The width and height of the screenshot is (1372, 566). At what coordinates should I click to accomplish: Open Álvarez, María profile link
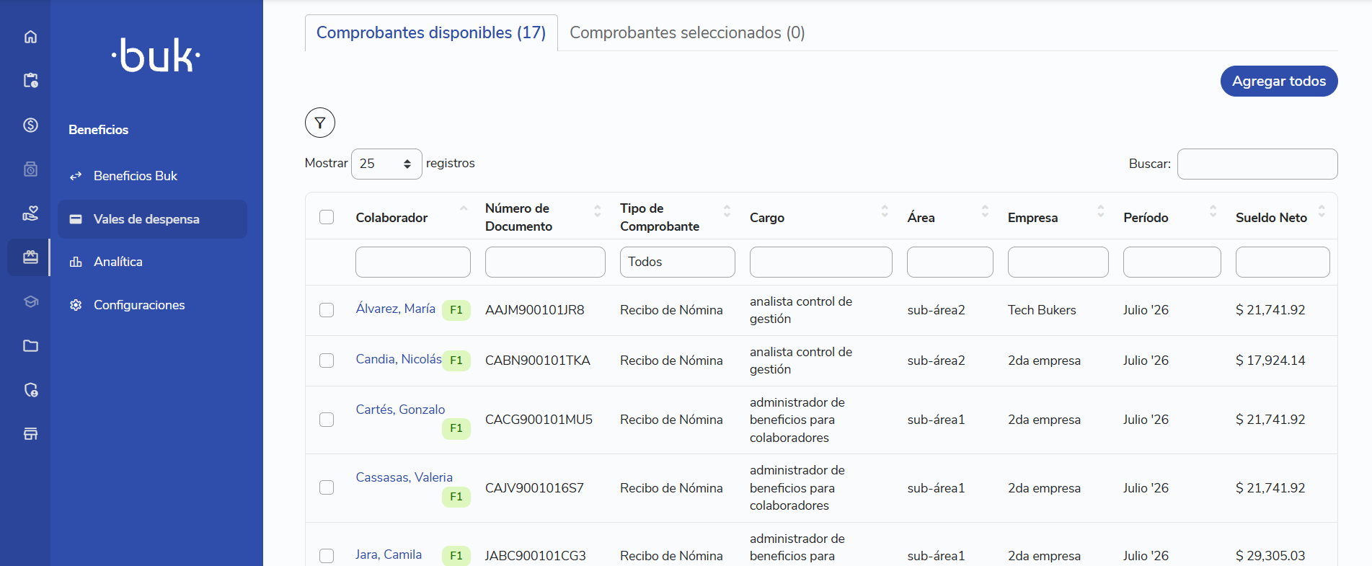coord(395,309)
